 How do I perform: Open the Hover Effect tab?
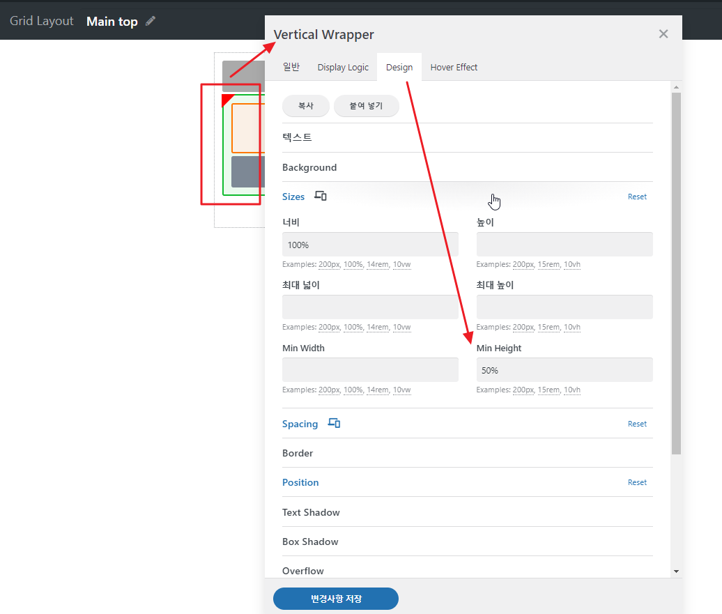454,67
